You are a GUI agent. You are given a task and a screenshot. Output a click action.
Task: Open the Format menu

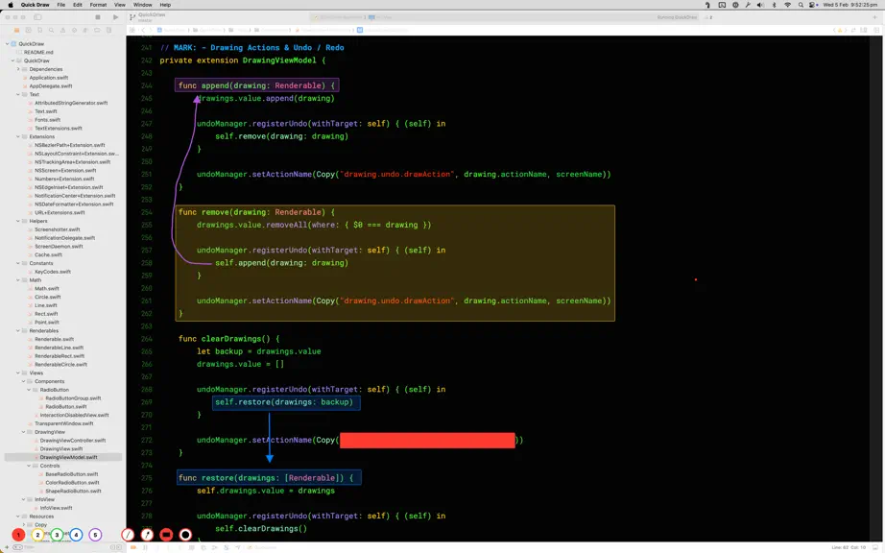(x=98, y=5)
